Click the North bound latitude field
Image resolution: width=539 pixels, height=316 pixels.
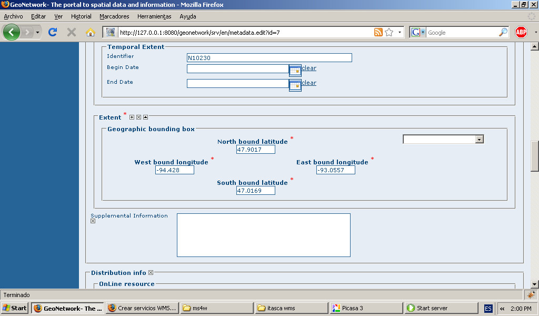pyautogui.click(x=256, y=150)
